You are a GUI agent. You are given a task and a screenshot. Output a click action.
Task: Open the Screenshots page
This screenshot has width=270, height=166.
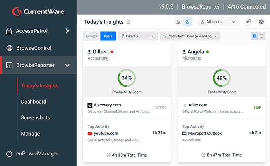[35, 117]
